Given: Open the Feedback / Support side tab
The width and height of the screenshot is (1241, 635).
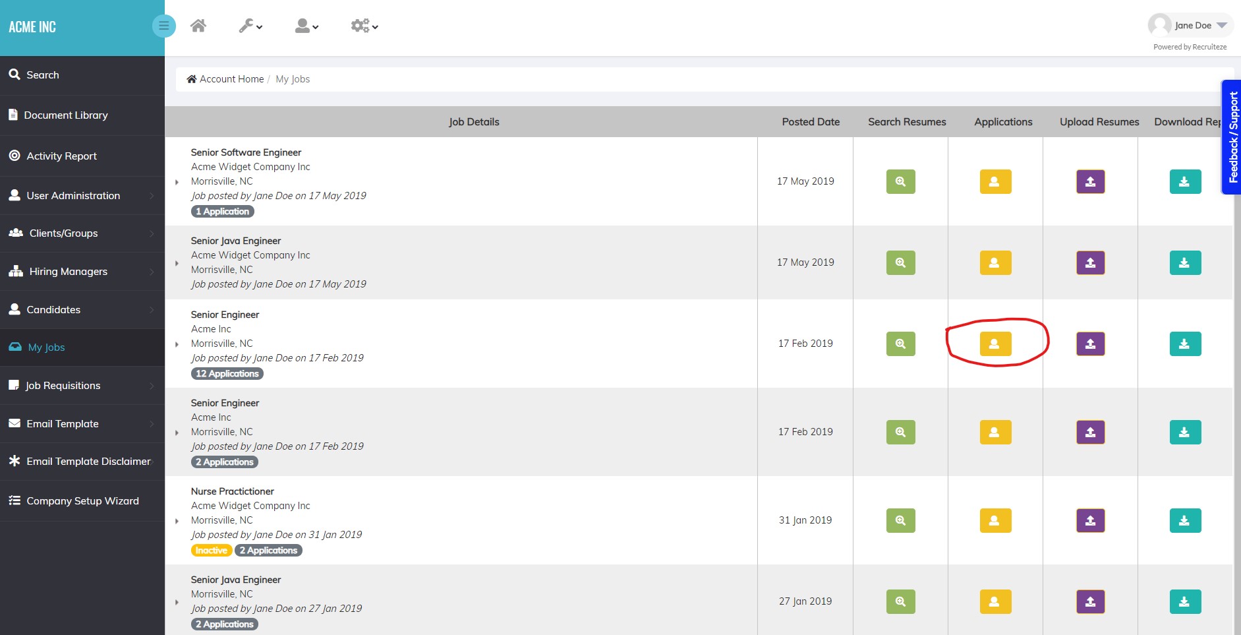Looking at the screenshot, I should pyautogui.click(x=1232, y=137).
